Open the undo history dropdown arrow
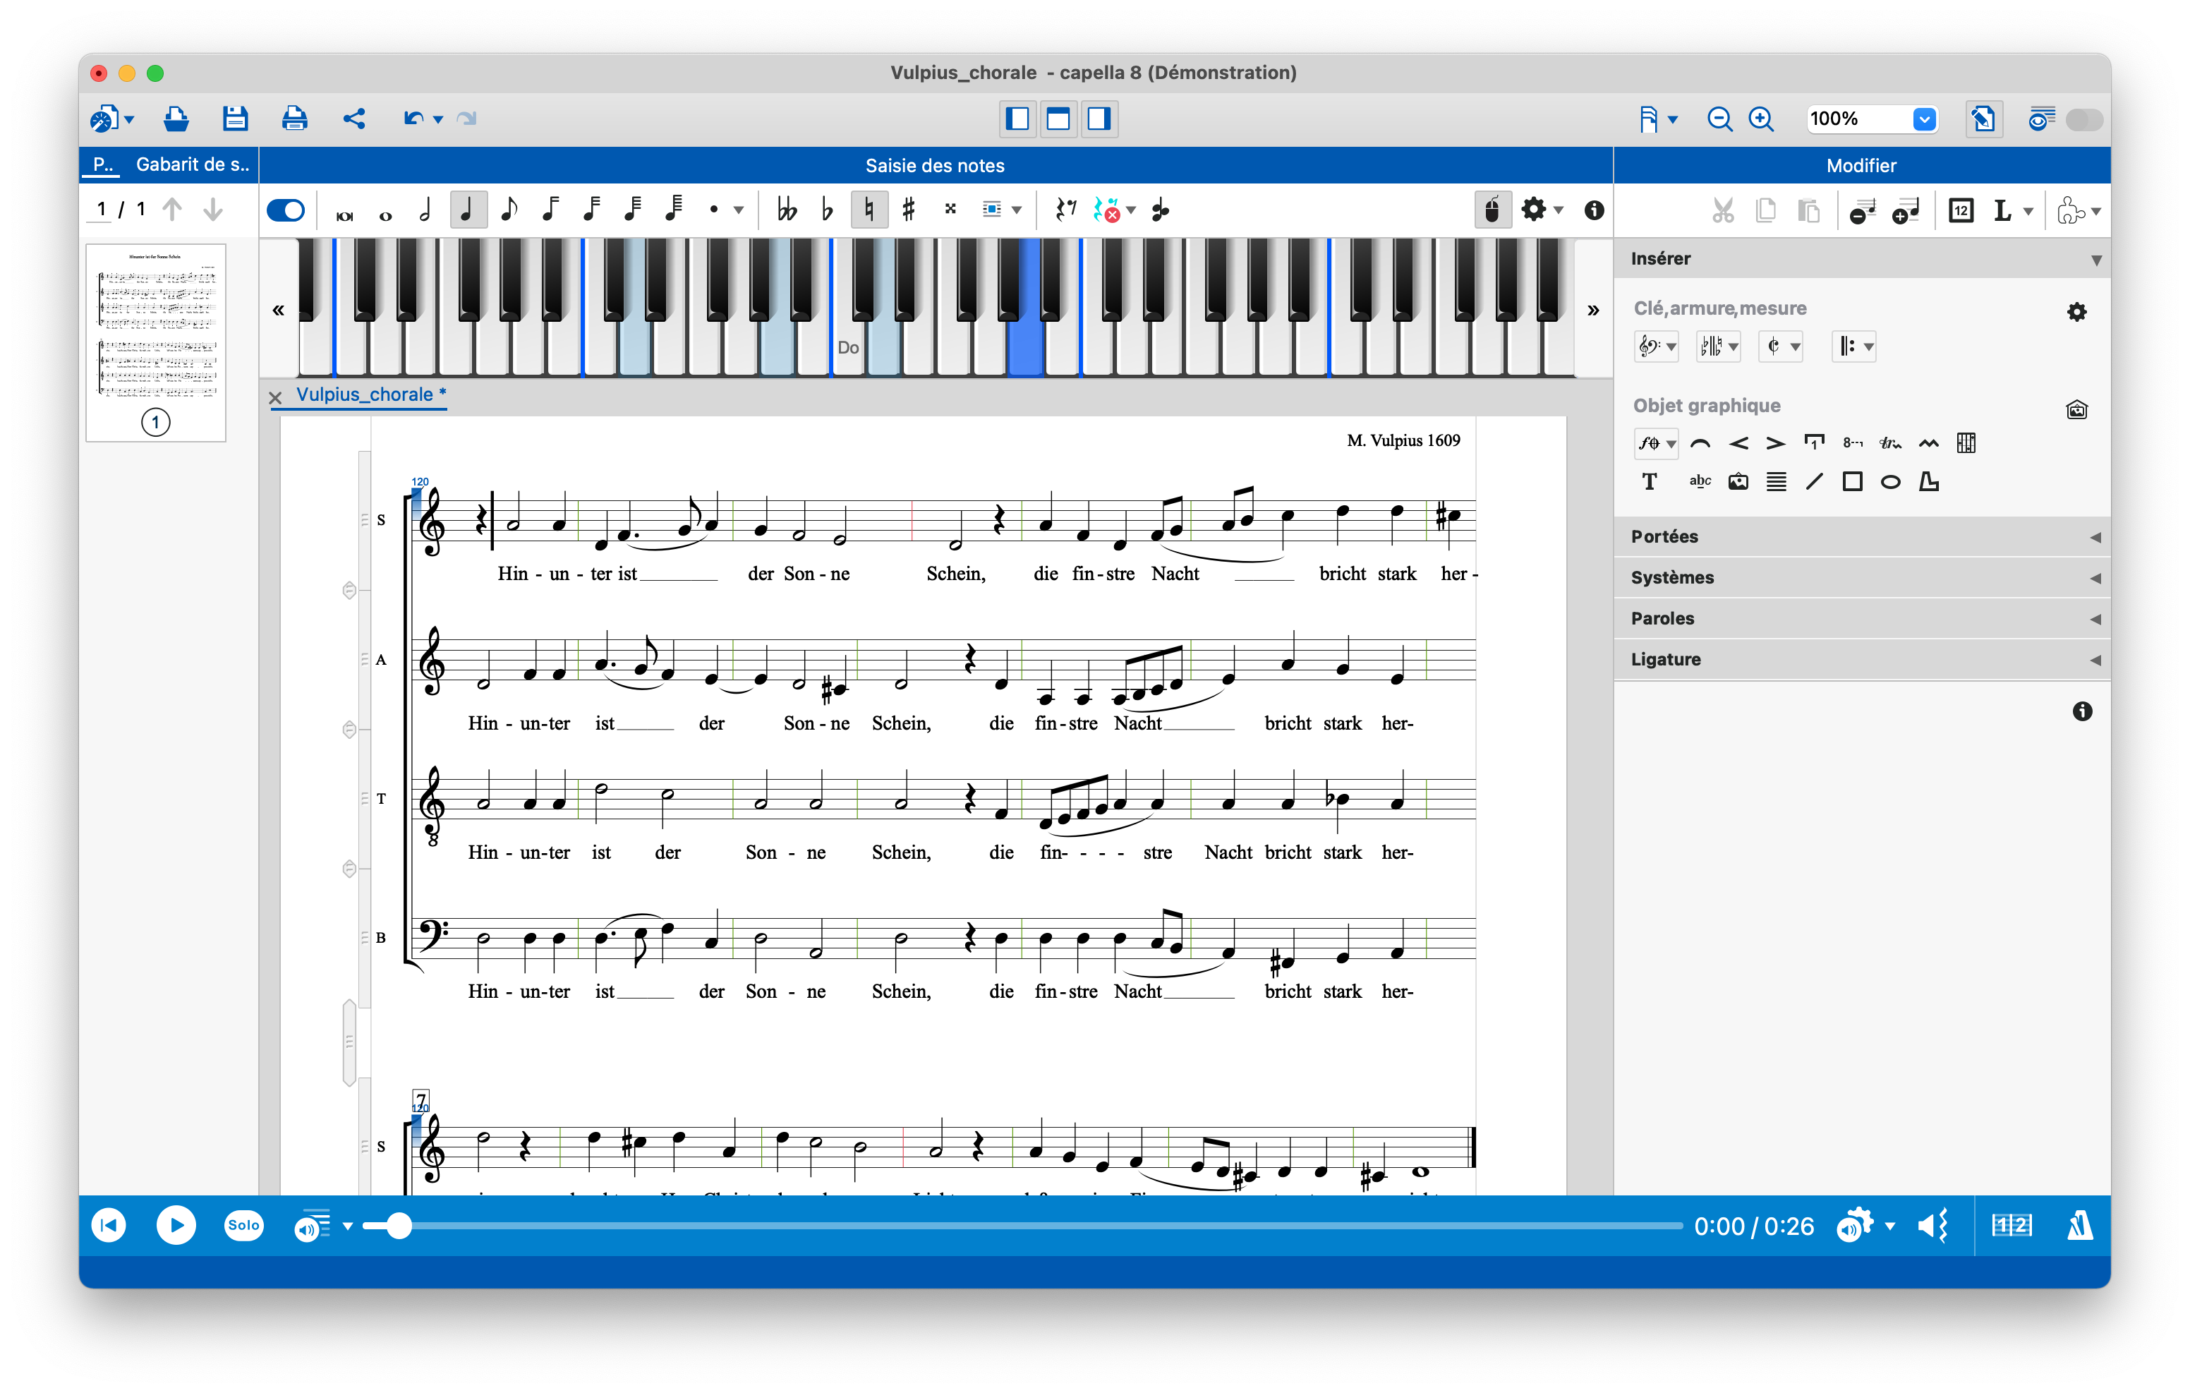The height and width of the screenshot is (1393, 2190). coord(438,120)
